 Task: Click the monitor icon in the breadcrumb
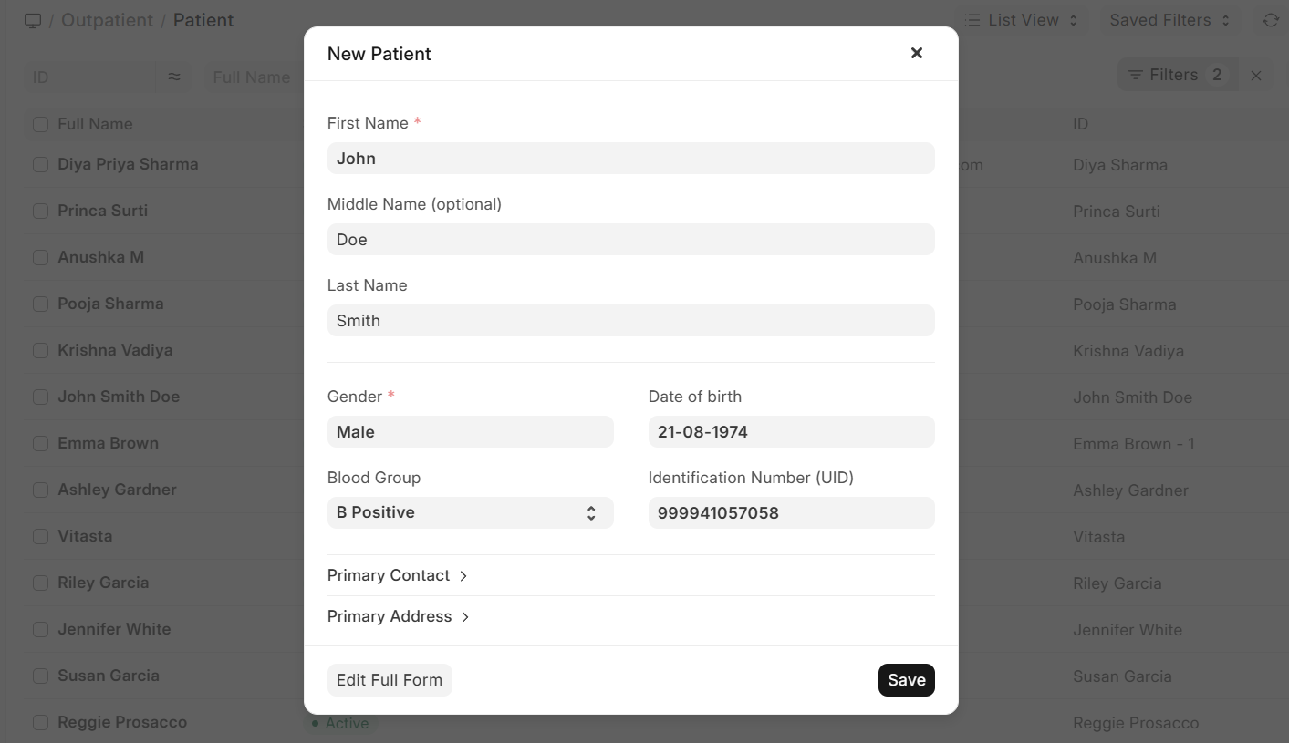click(x=34, y=18)
